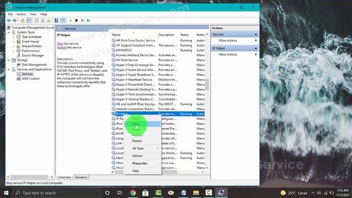352x198 pixels.
Task: Select Device Manager in the tree
Action: (x=33, y=56)
